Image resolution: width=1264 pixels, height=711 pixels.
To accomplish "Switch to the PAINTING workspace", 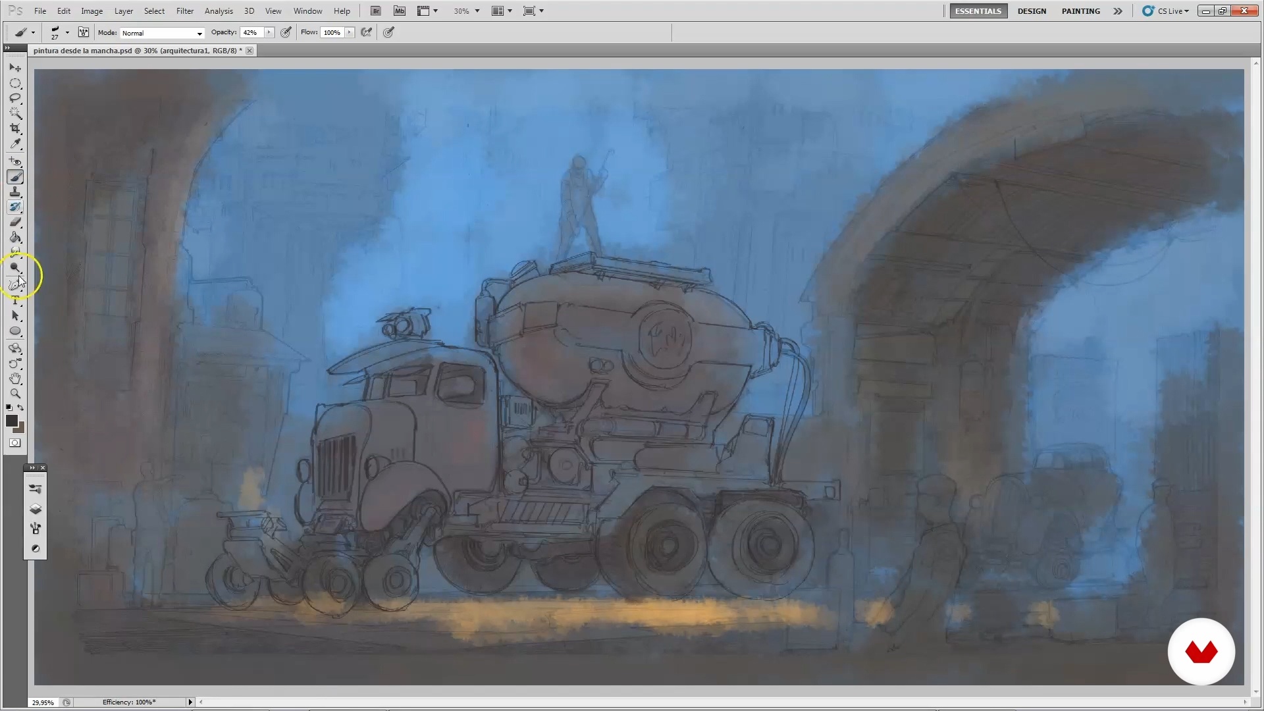I will (x=1080, y=11).
